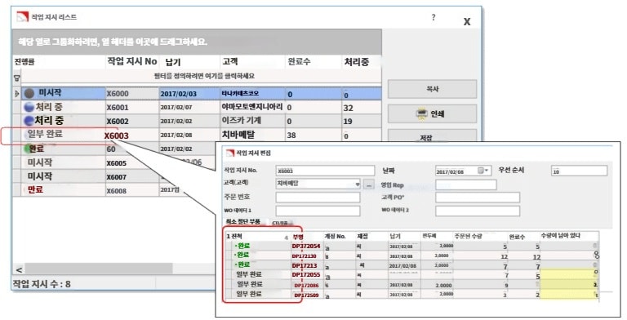This screenshot has width=627, height=320.
Task: Click part name DP172055
Action: [306, 275]
